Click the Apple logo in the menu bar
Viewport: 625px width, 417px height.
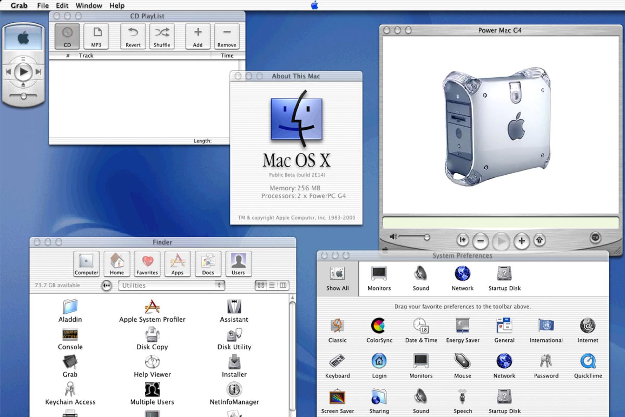(314, 5)
